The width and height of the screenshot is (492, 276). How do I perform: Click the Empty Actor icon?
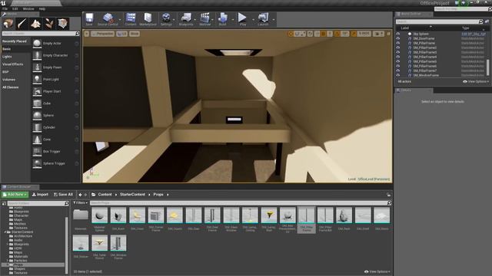(37, 43)
